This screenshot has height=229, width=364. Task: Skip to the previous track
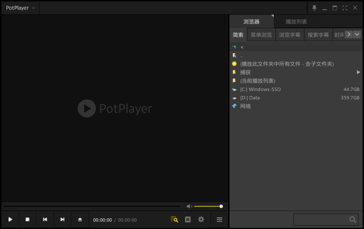[x=45, y=219]
